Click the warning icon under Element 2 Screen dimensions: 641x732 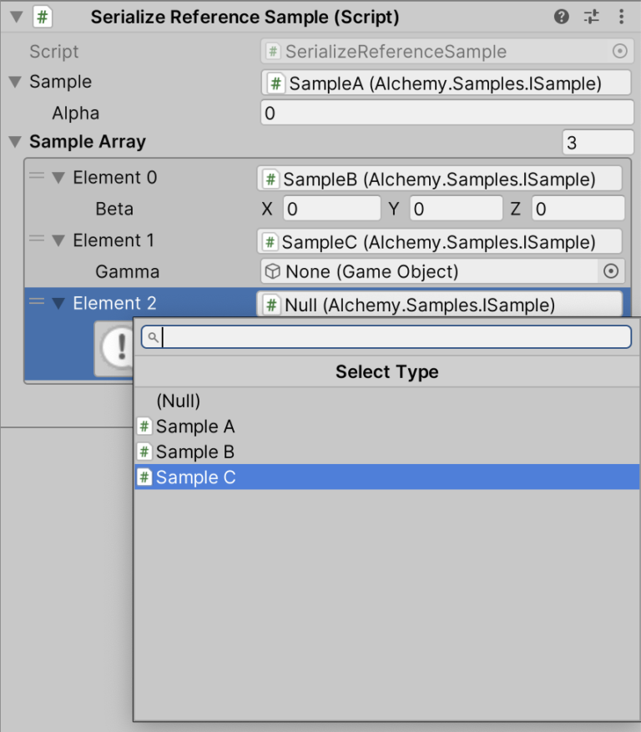[x=115, y=347]
